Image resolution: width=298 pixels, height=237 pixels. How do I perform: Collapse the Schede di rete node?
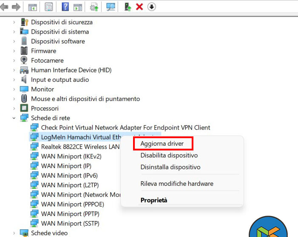tap(14, 118)
